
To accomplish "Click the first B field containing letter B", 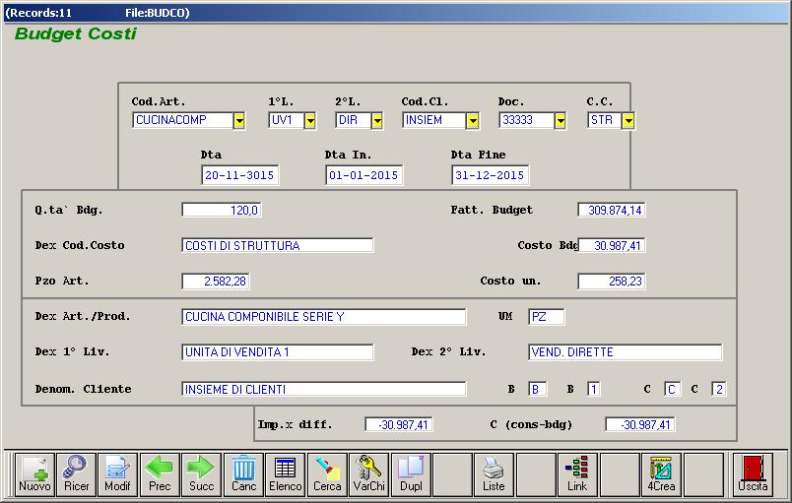I will pos(538,389).
